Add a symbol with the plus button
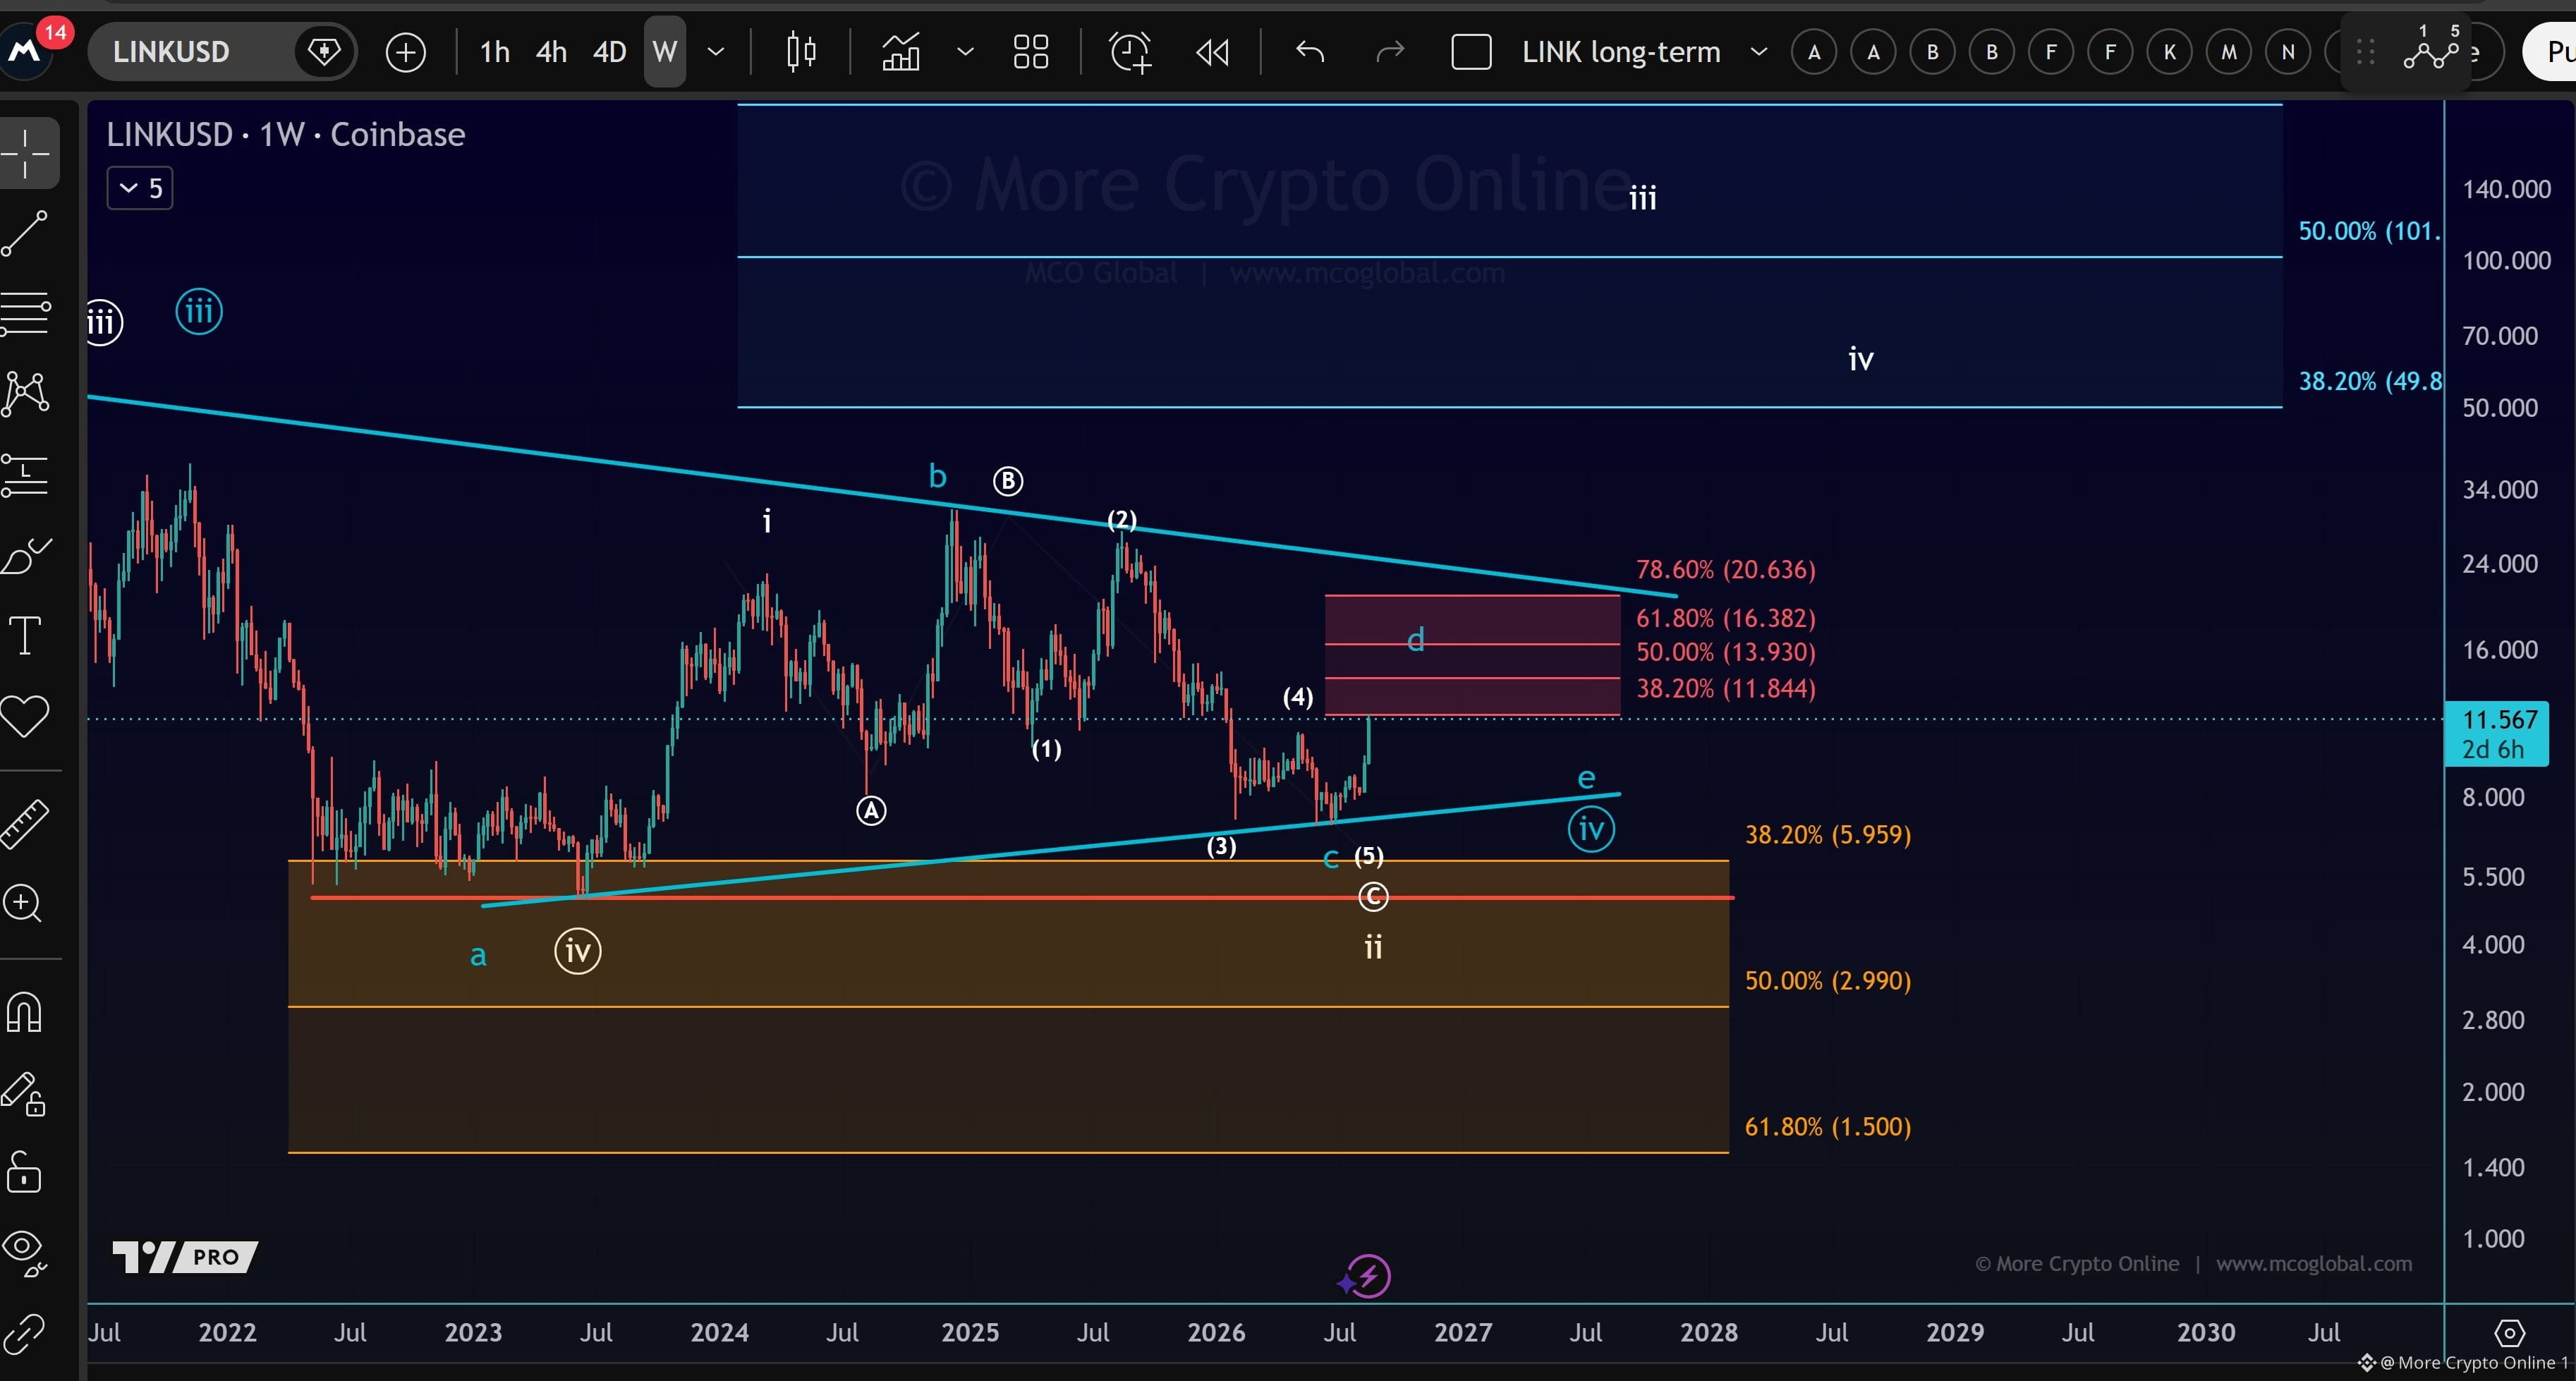This screenshot has height=1381, width=2576. point(405,52)
